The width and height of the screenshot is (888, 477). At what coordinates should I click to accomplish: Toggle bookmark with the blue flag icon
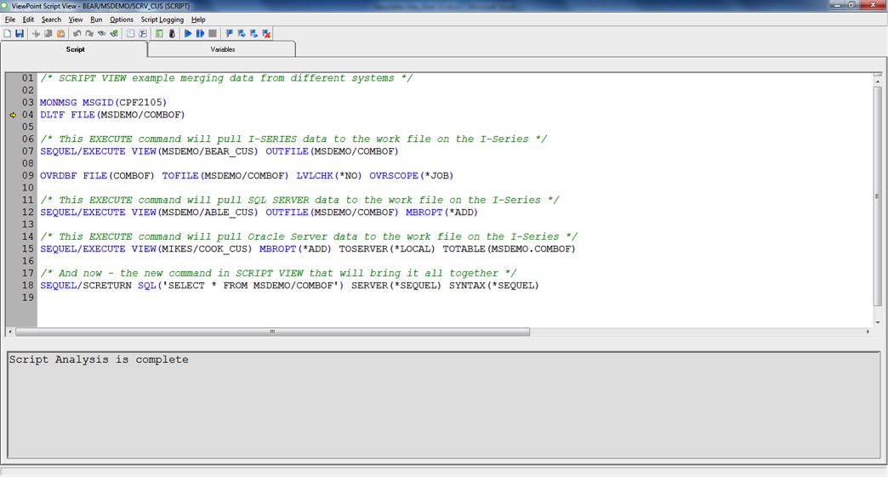(230, 34)
